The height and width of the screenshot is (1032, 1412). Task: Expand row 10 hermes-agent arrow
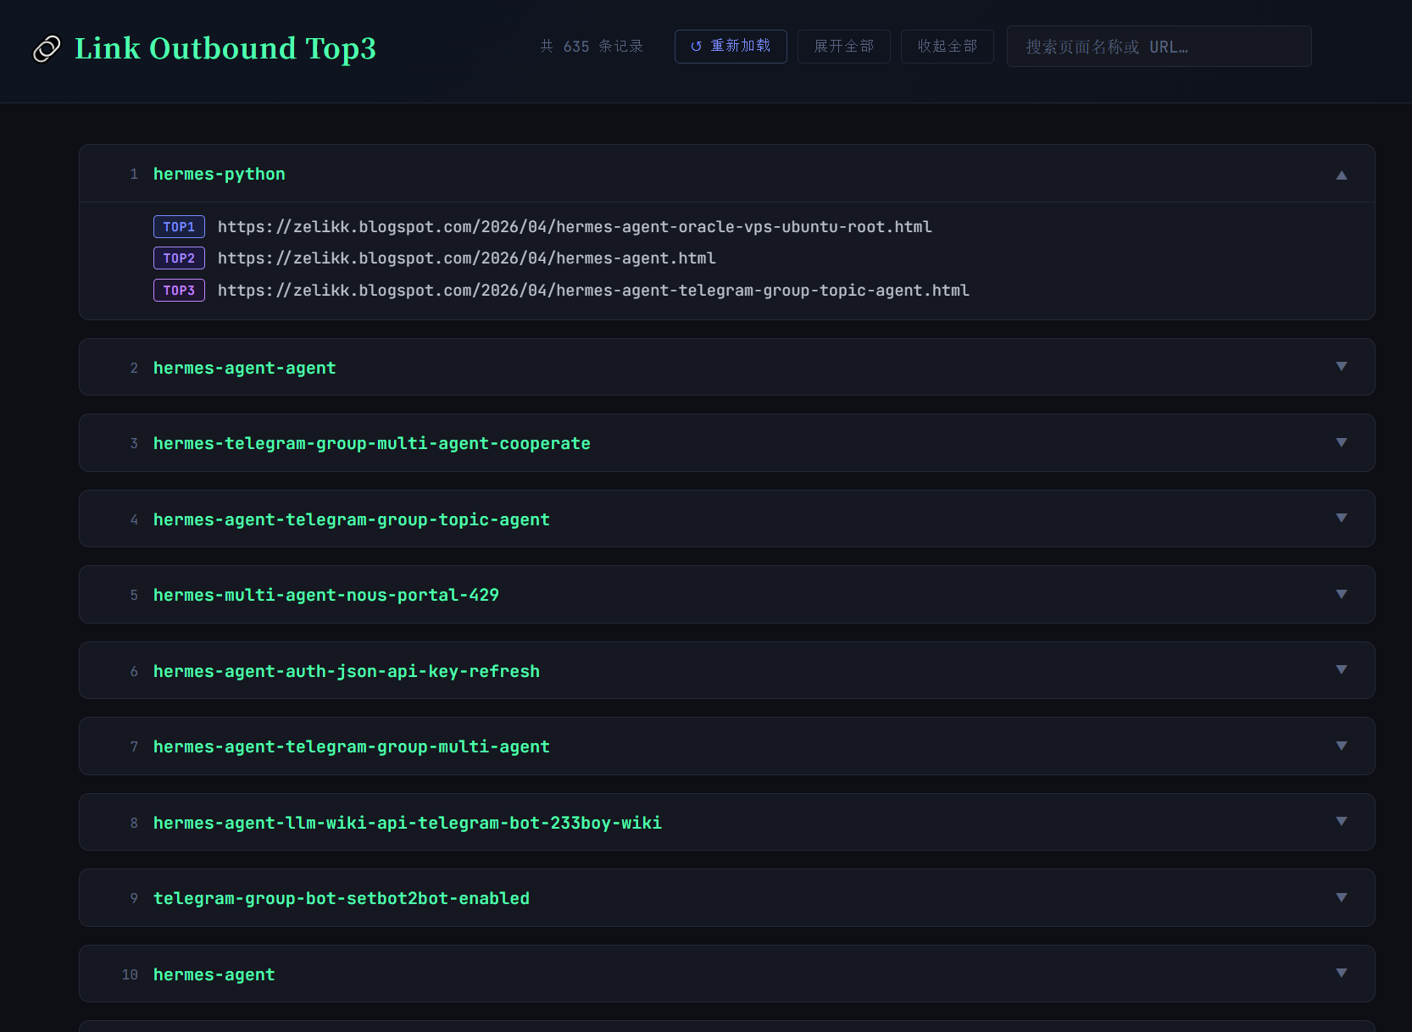click(1341, 974)
